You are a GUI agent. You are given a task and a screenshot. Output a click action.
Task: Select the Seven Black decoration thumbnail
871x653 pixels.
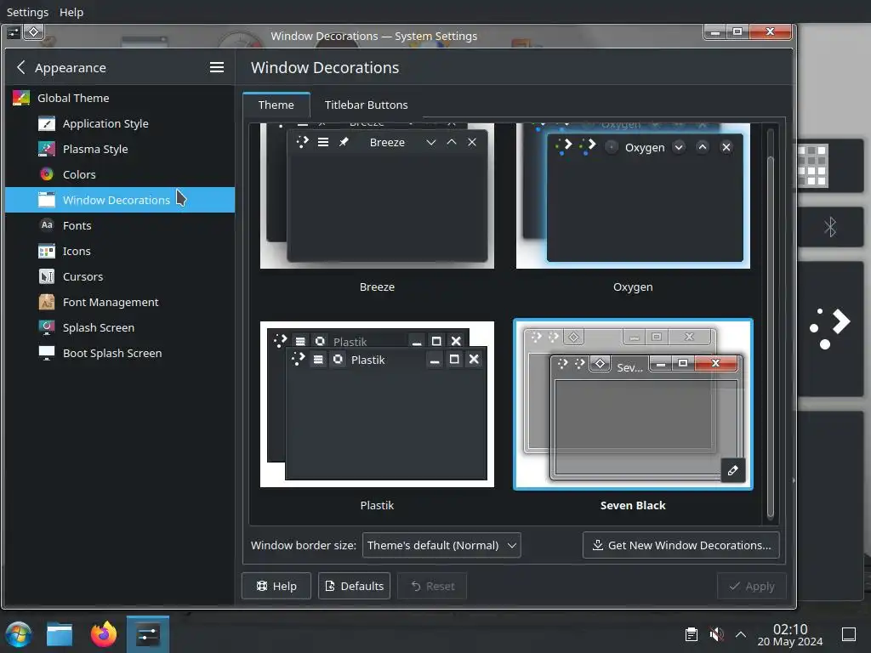633,404
